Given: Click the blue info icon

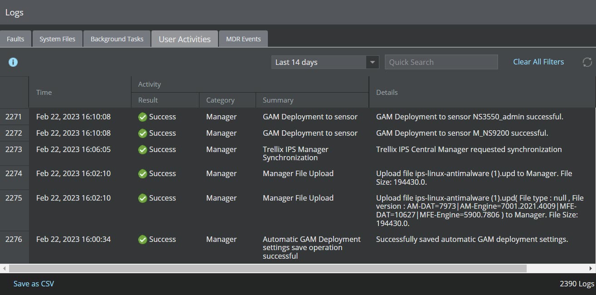Looking at the screenshot, I should 13,62.
